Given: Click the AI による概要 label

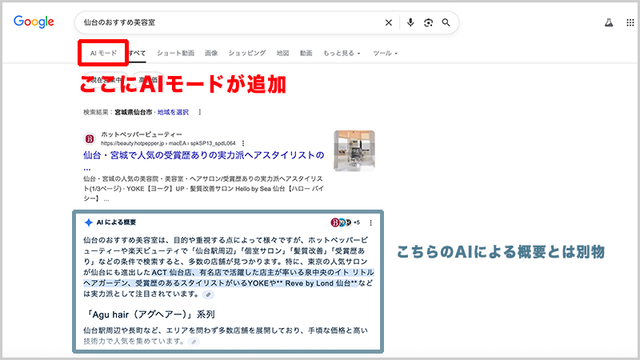Looking at the screenshot, I should [116, 222].
